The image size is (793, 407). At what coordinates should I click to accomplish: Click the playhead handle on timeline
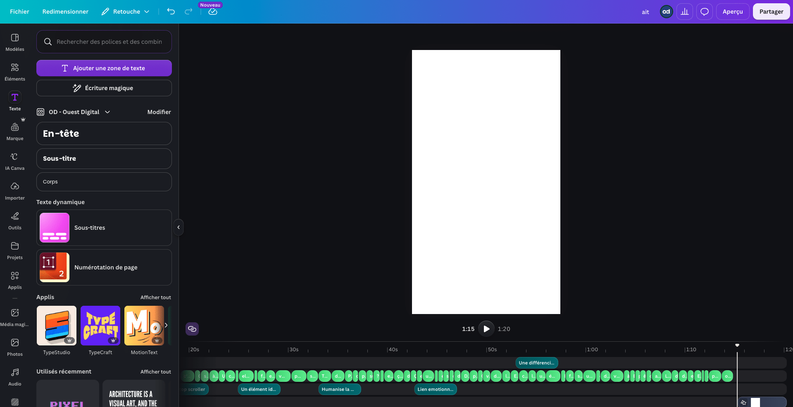[737, 345]
